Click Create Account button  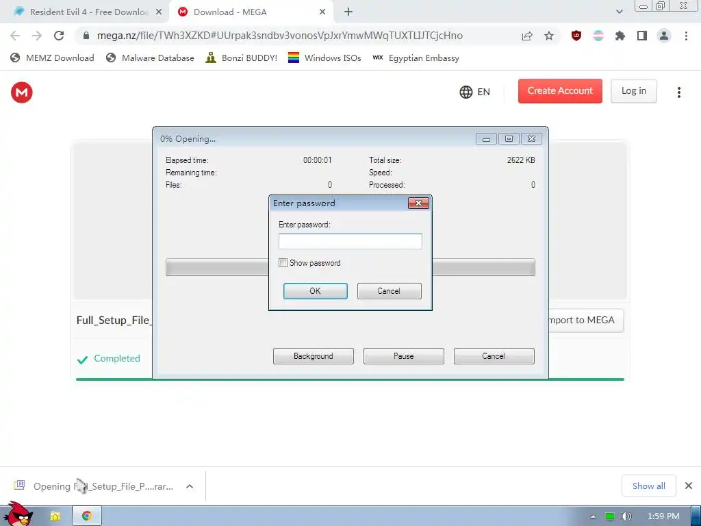560,91
